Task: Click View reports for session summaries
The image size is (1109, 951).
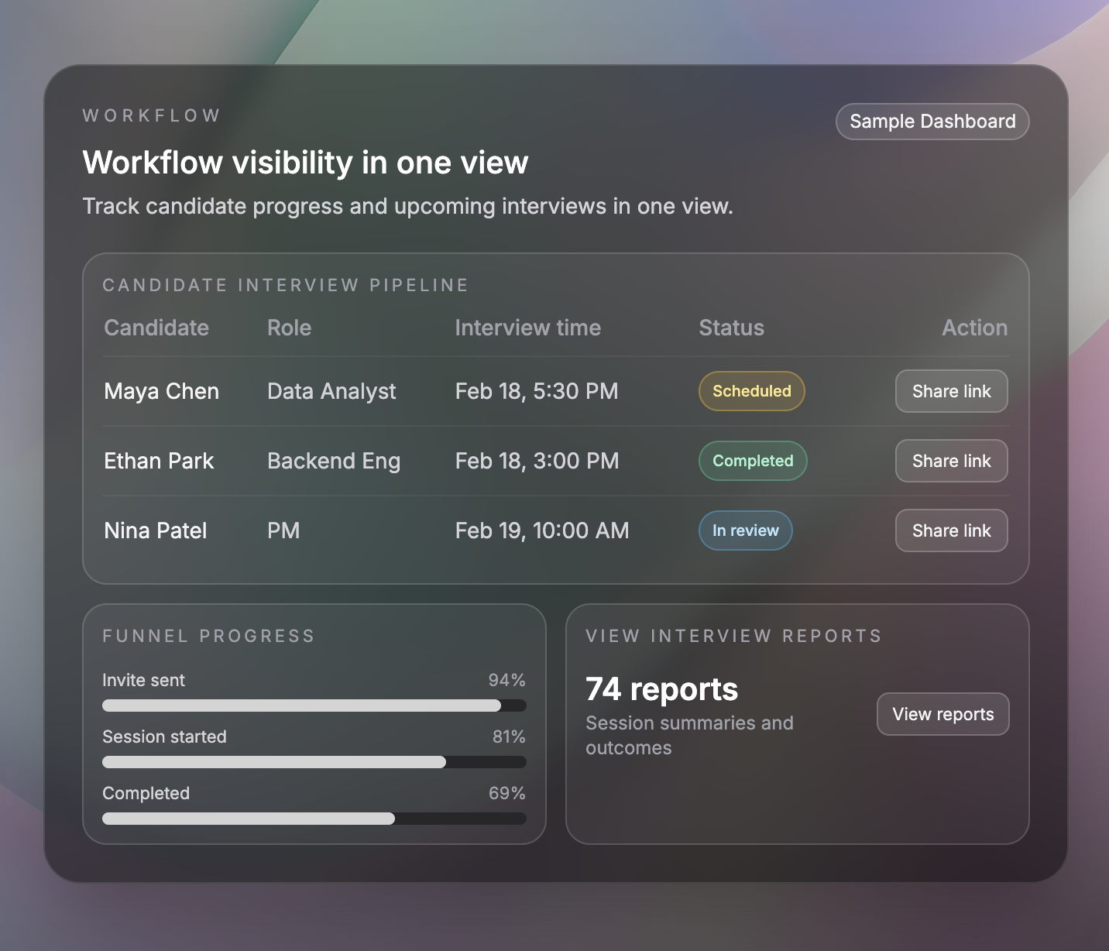Action: [x=942, y=714]
